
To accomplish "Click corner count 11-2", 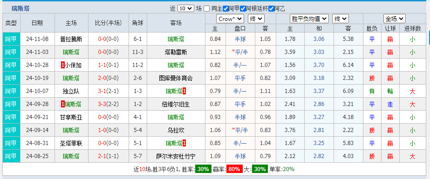I will (x=138, y=65).
